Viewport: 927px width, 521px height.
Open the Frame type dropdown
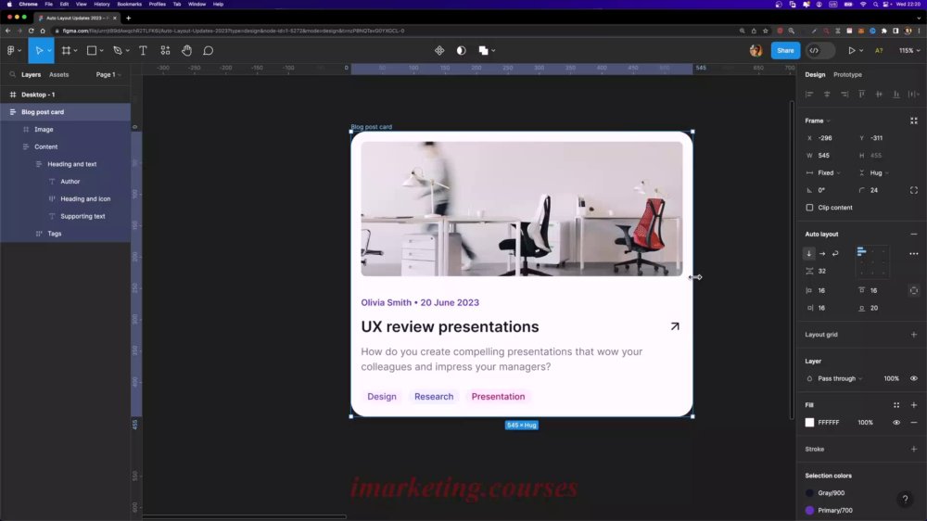coord(818,121)
